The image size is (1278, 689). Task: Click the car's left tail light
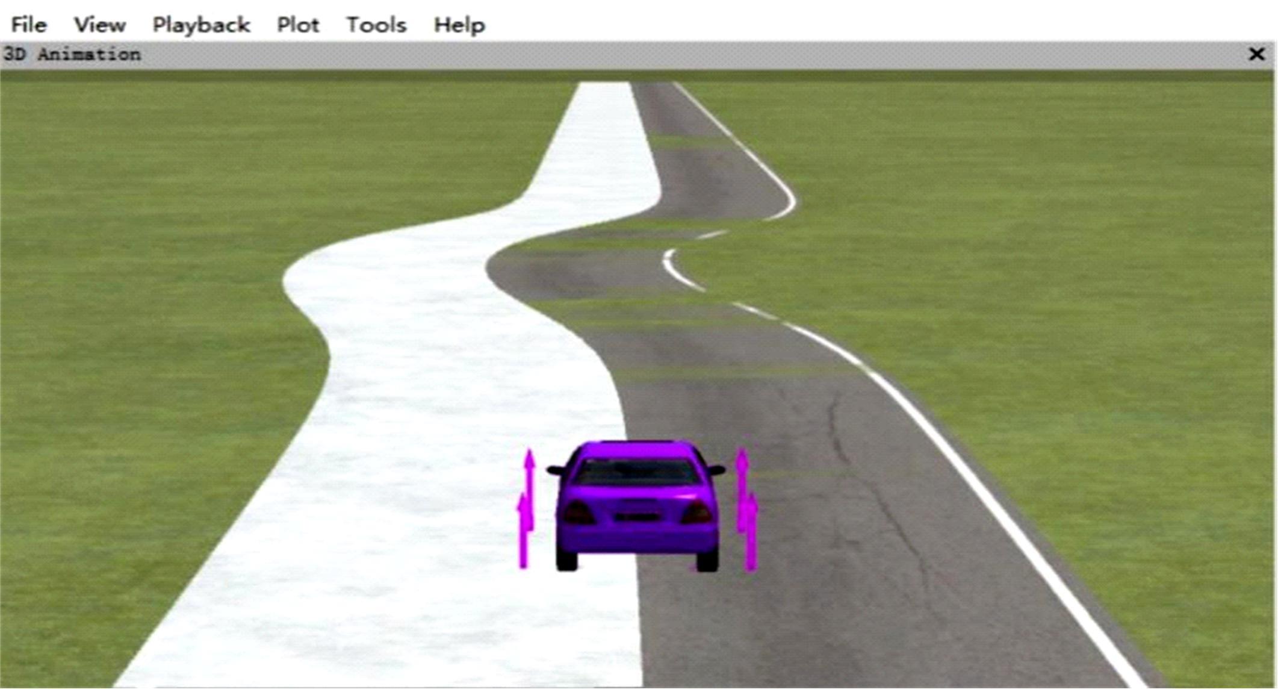coord(578,513)
